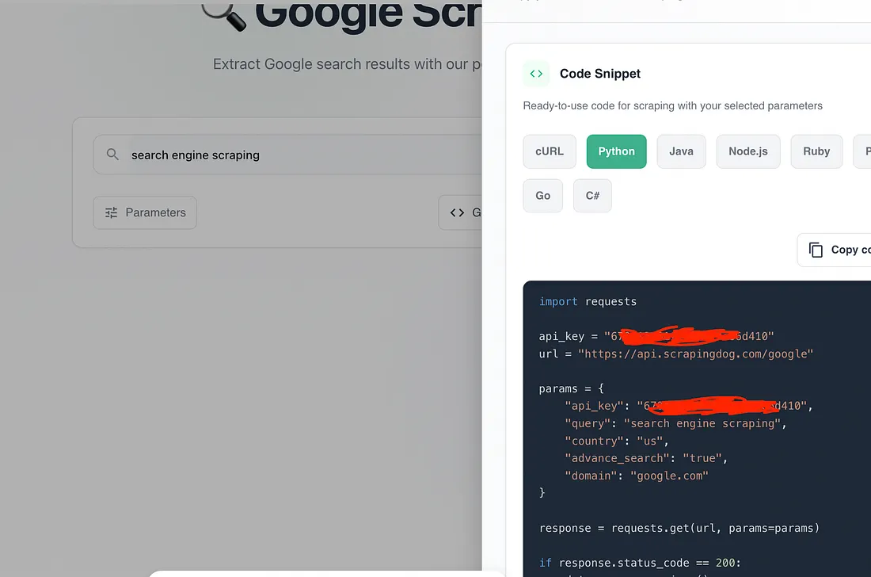Pick the partially visible tab after Ruby

click(x=863, y=151)
